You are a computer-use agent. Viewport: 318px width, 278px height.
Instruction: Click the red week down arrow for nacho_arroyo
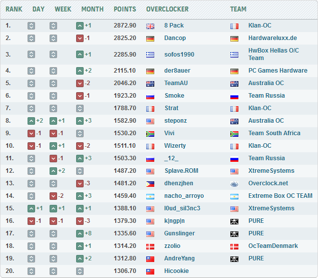(53, 196)
